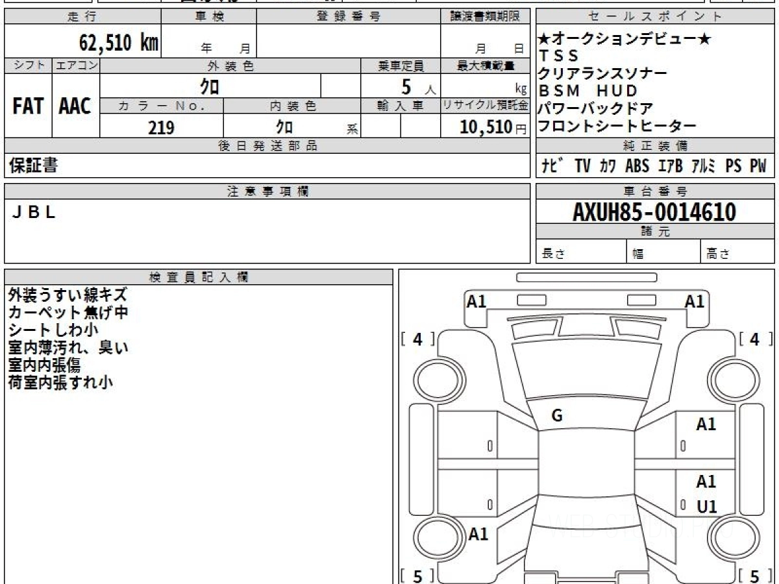Click the 62,510 km mileage value
This screenshot has width=779, height=584.
pos(118,43)
